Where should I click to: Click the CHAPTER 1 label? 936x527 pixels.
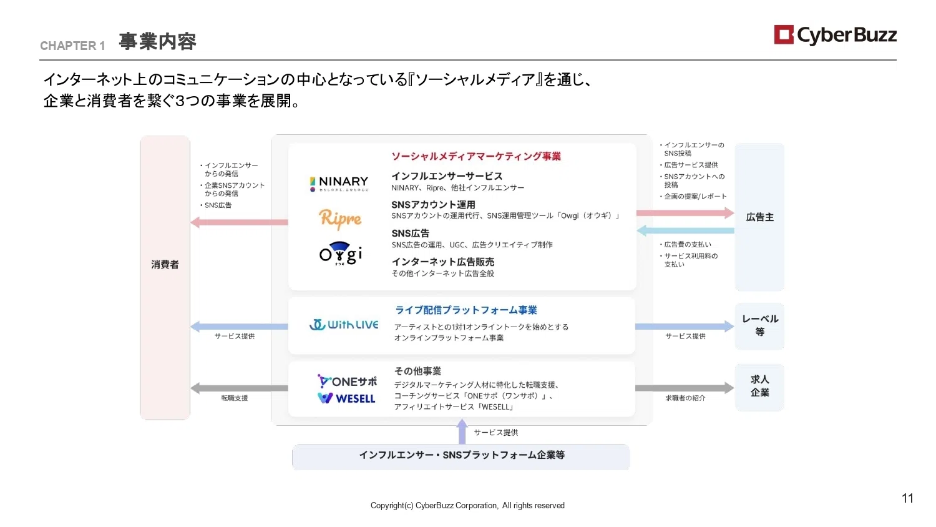click(x=72, y=46)
